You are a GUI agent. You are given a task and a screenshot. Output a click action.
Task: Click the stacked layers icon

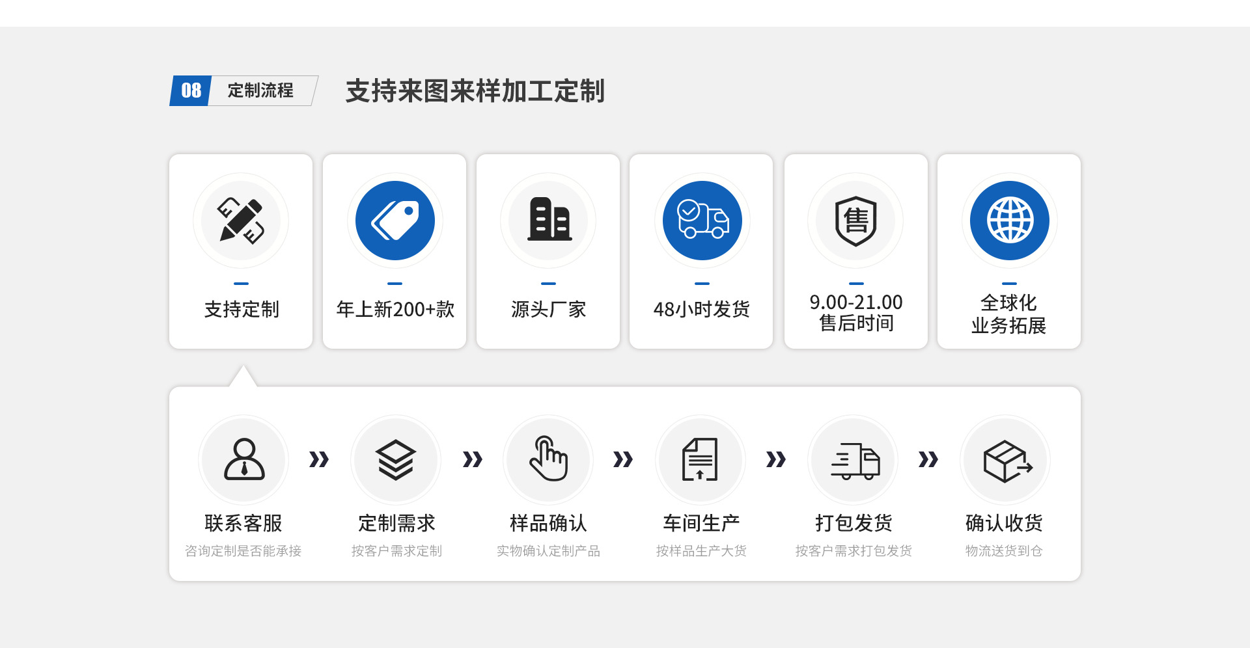(x=396, y=459)
